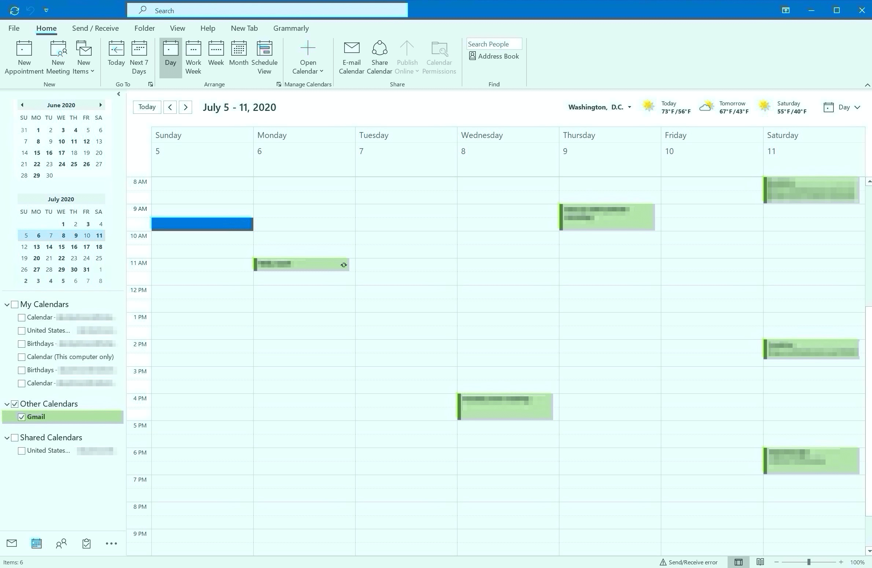Go to previous month in mini calendar
This screenshot has height=568, width=872.
click(22, 105)
